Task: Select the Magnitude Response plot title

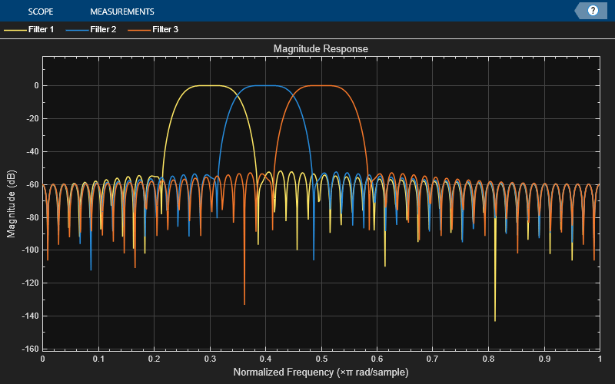Action: point(321,48)
